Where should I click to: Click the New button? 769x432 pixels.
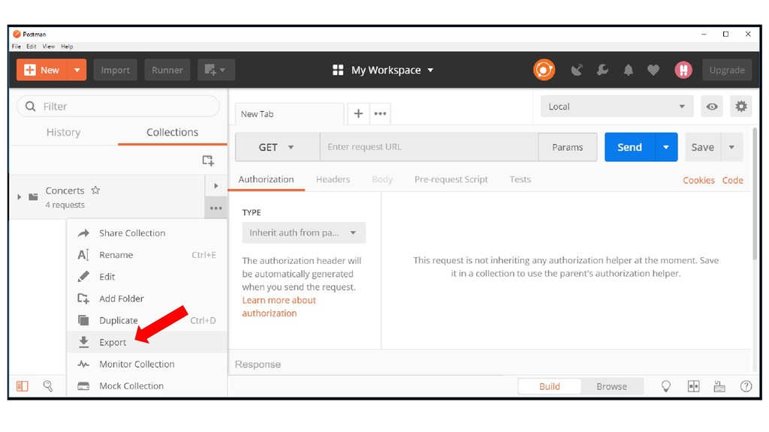point(42,70)
